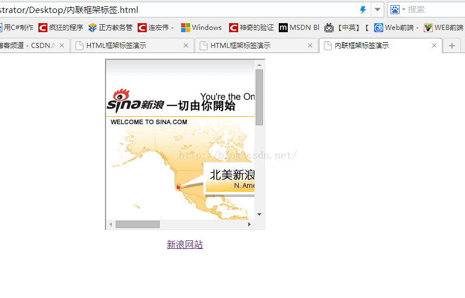465x298 pixels.
Task: Open the 连宏伟 bookmark
Action: 156,28
